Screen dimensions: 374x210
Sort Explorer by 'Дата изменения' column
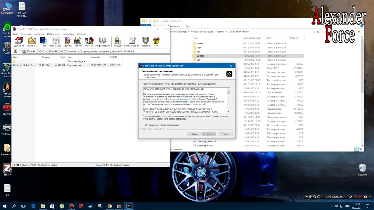(x=252, y=38)
